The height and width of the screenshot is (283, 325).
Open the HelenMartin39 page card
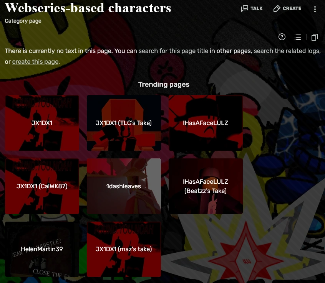click(x=42, y=249)
